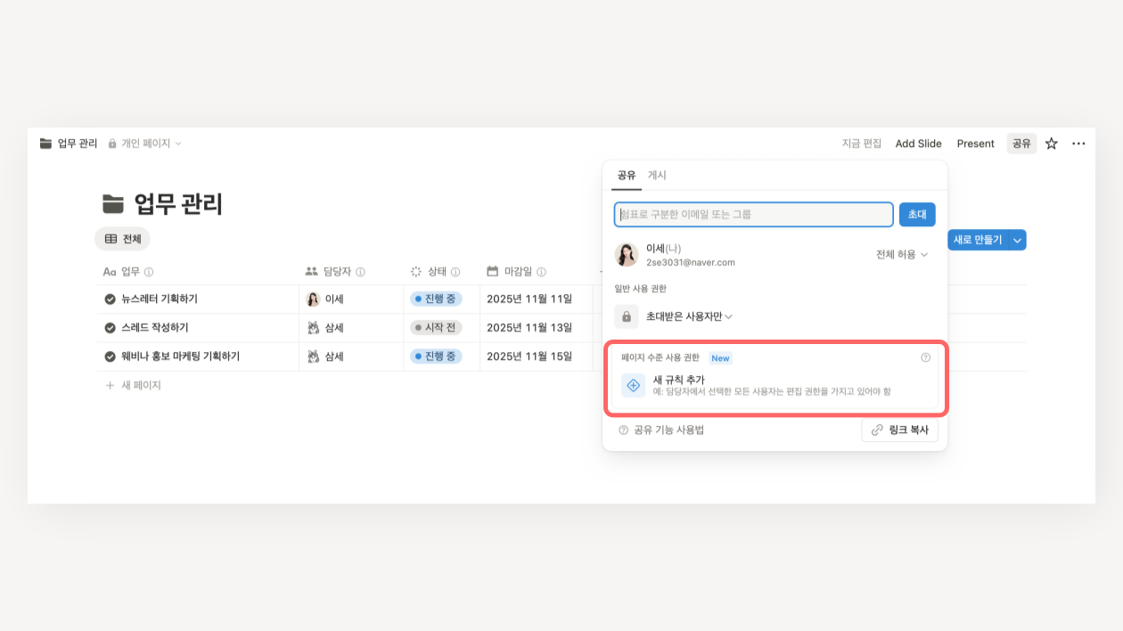The height and width of the screenshot is (631, 1123).
Task: Expand the 전체 허용 permission dropdown
Action: click(x=901, y=255)
